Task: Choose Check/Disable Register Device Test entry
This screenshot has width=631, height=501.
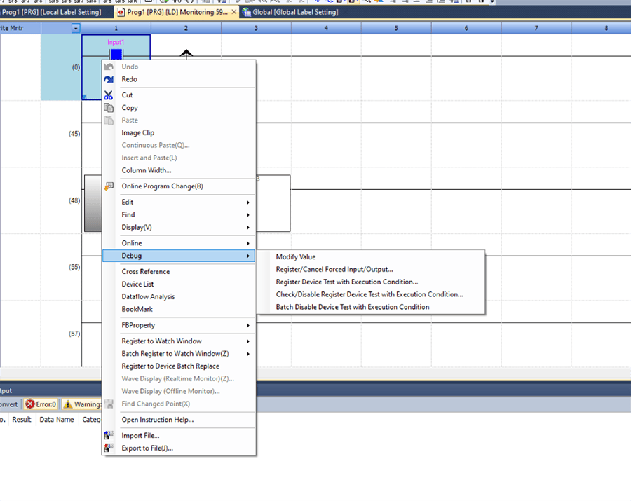Action: [x=371, y=294]
